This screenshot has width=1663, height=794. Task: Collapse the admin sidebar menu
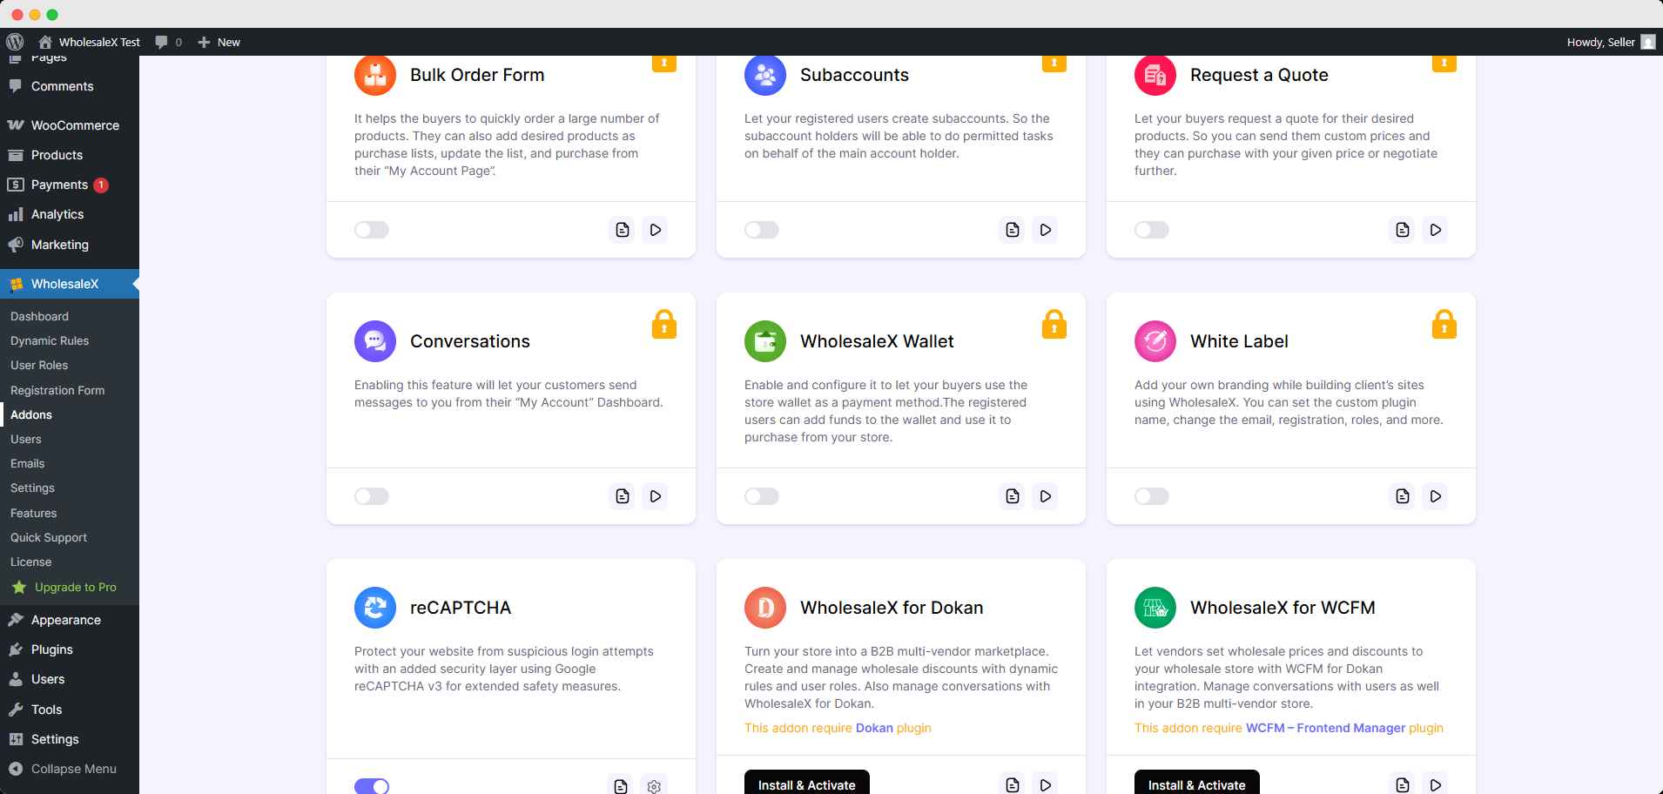tap(70, 769)
